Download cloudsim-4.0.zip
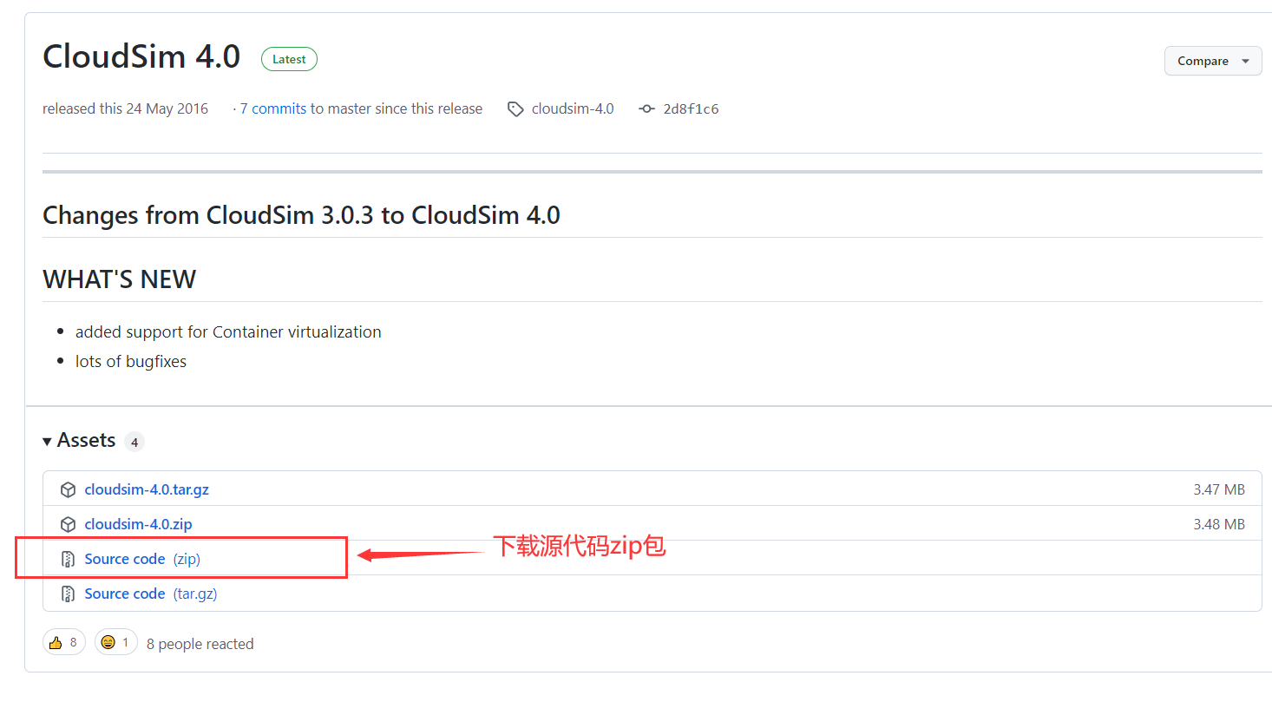 (138, 524)
